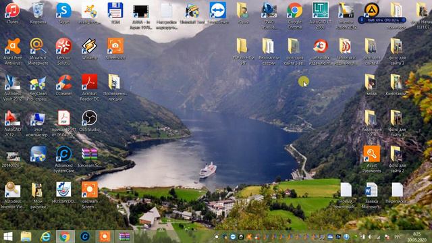Launch Autodesk Vault 2012
Viewport: 432px width, 243px height.
tap(12, 88)
